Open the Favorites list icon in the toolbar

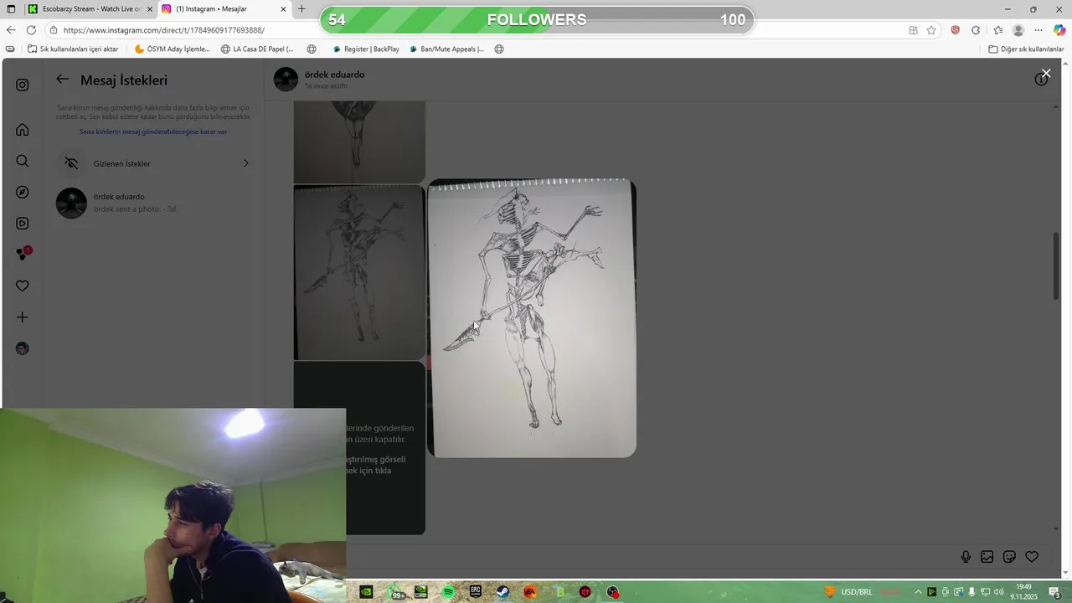coord(997,30)
